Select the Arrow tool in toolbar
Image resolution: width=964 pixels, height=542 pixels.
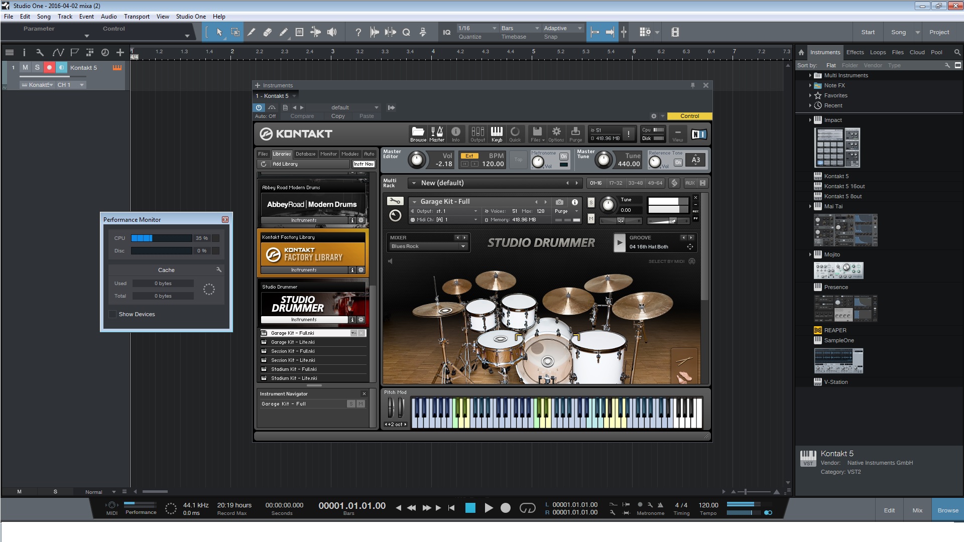tap(219, 32)
